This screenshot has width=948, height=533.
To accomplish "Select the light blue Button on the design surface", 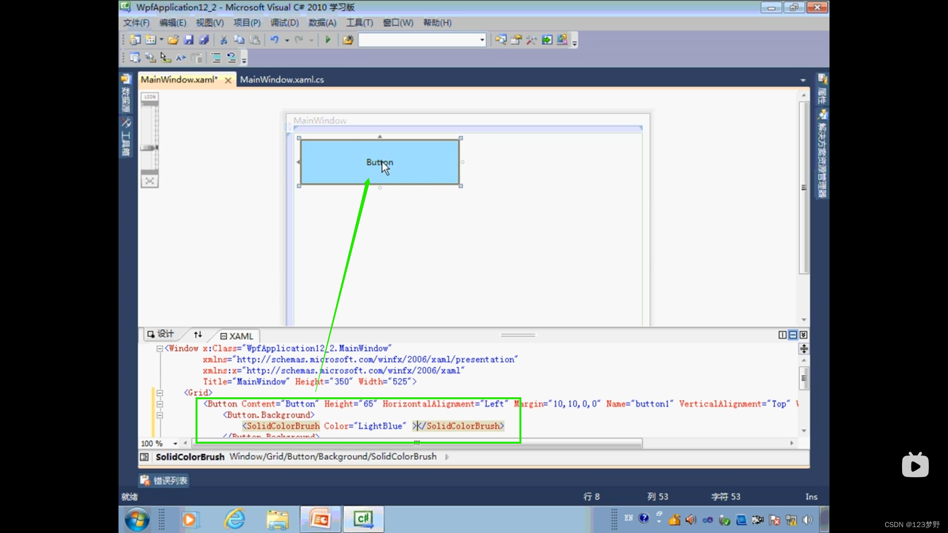I will click(x=380, y=162).
